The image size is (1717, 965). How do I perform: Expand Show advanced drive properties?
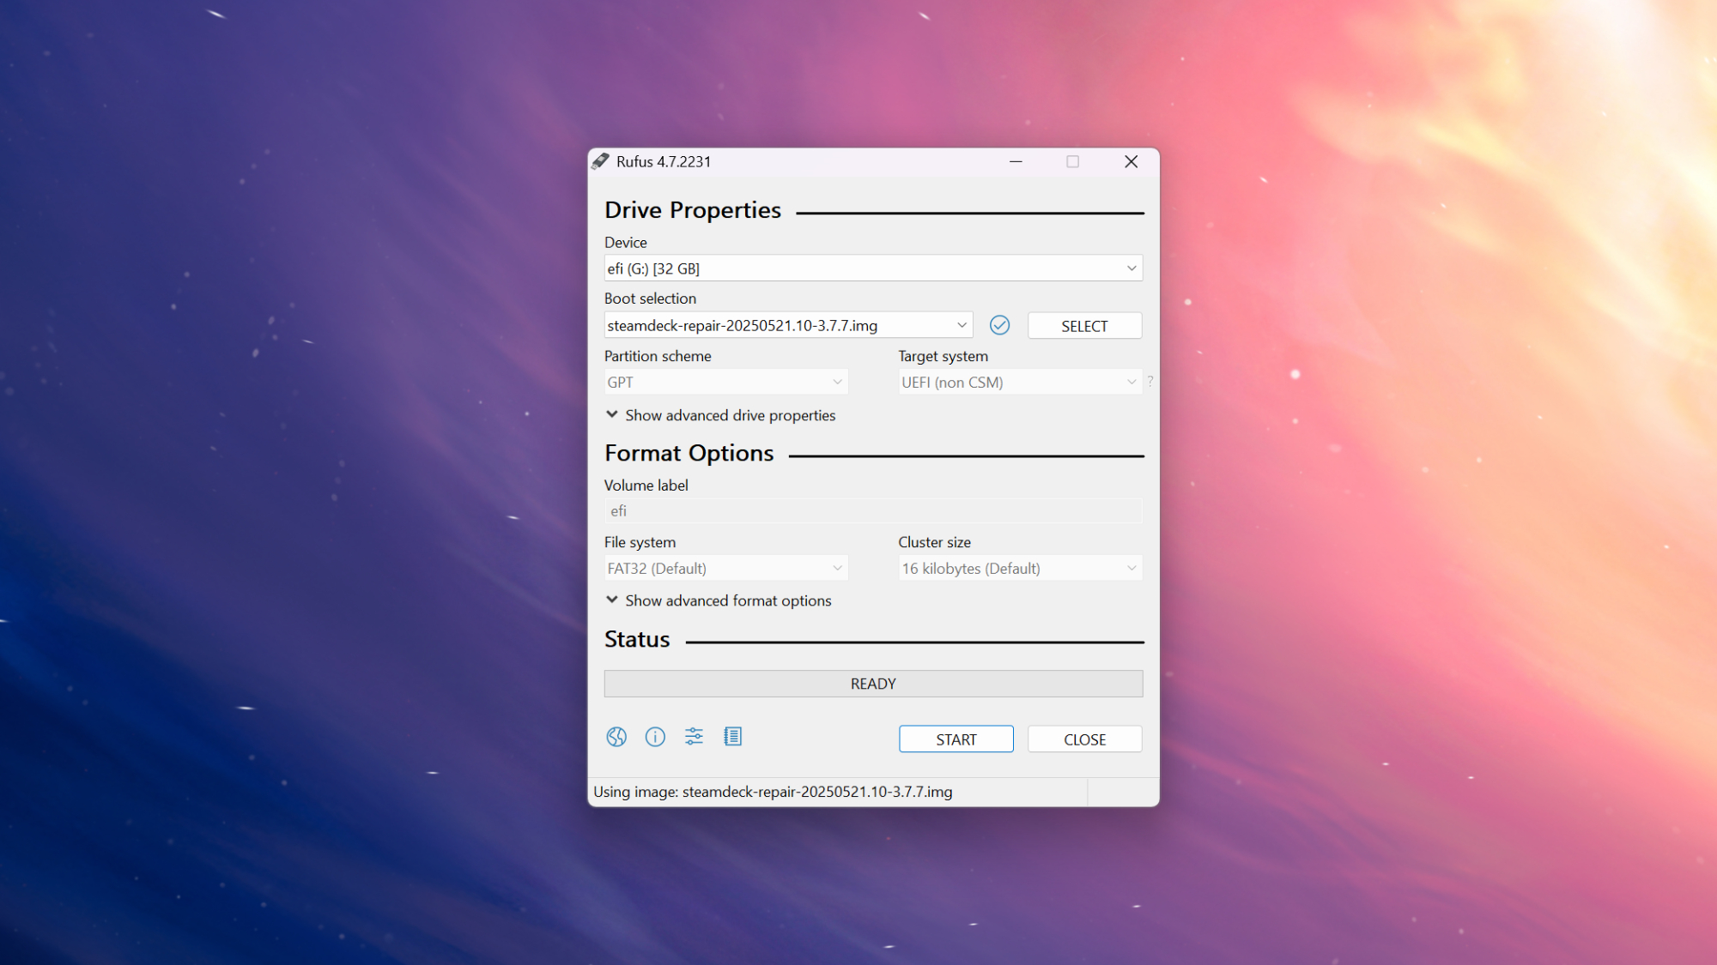(720, 415)
